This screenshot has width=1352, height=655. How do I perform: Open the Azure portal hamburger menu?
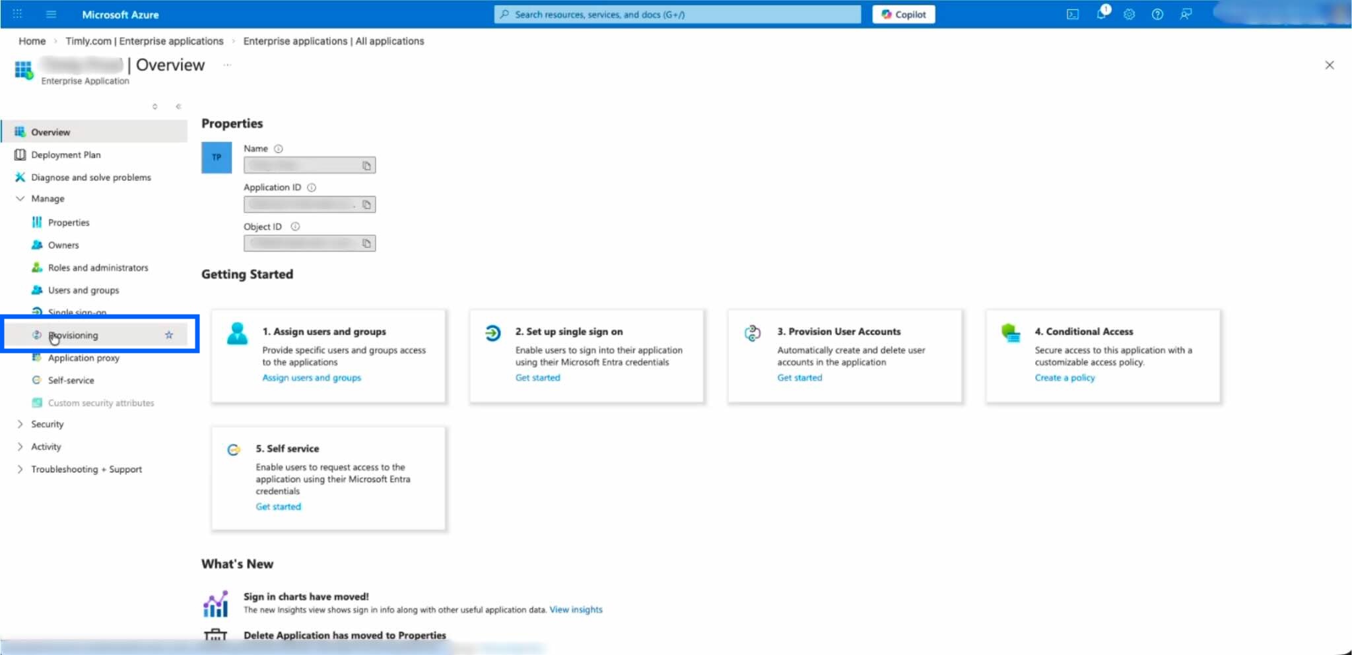[51, 14]
